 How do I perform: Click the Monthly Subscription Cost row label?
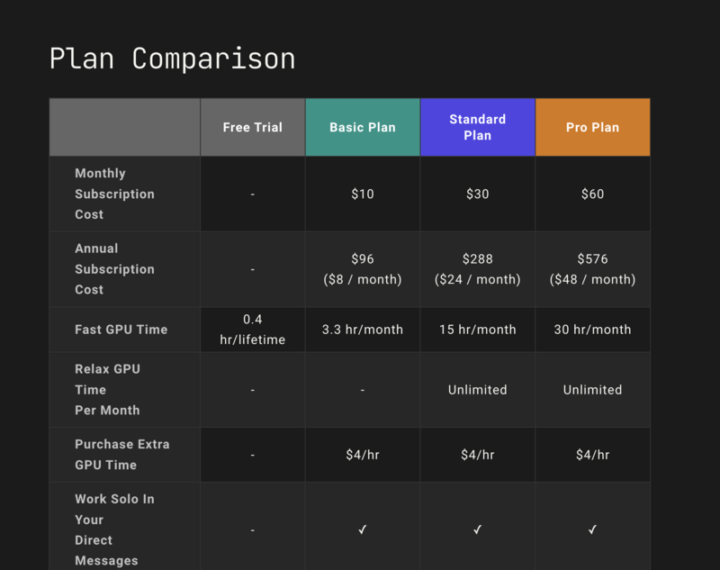[x=114, y=194]
